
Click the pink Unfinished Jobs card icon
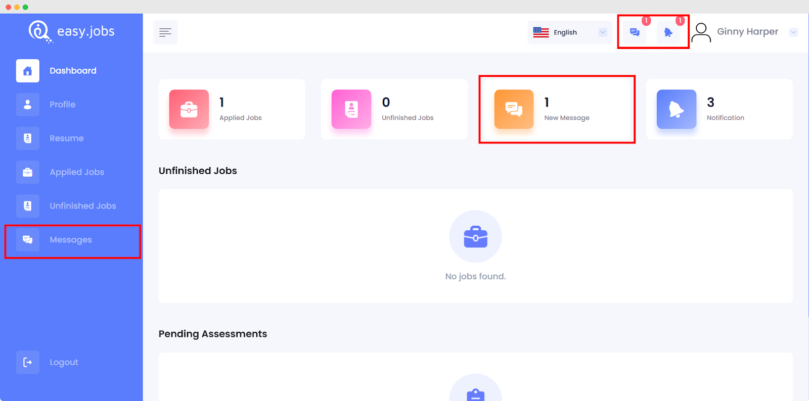point(351,109)
